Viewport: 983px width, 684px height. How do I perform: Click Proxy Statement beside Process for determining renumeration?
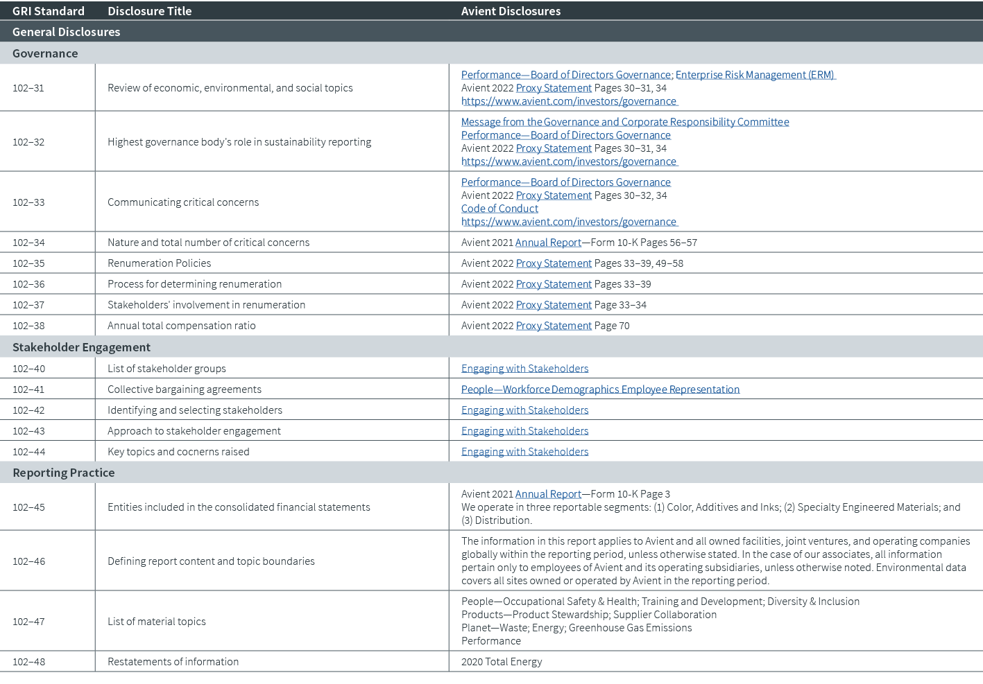[553, 283]
